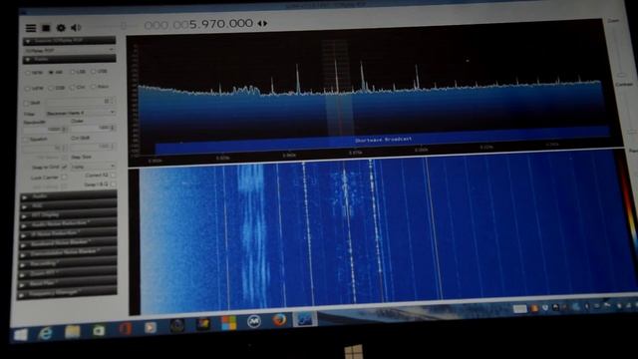Expand the Audio panel
Image resolution: width=638 pixels, height=359 pixels.
(69, 196)
